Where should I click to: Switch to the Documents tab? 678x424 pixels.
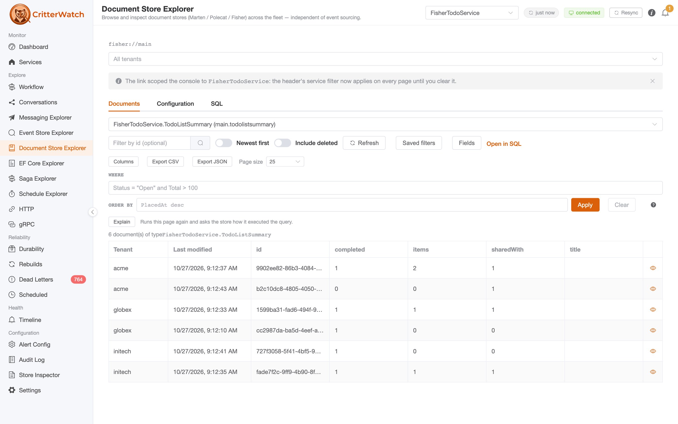pos(124,103)
